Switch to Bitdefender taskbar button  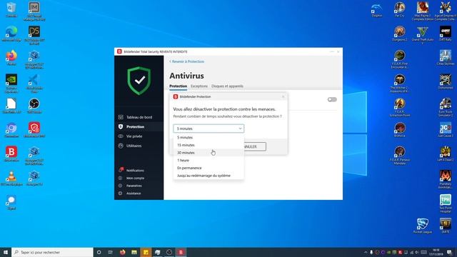(181, 252)
